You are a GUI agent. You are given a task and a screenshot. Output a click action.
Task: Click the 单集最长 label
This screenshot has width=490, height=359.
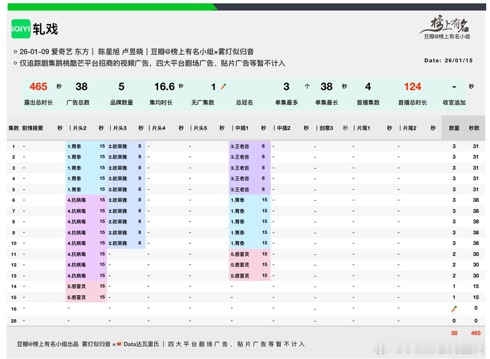[327, 103]
